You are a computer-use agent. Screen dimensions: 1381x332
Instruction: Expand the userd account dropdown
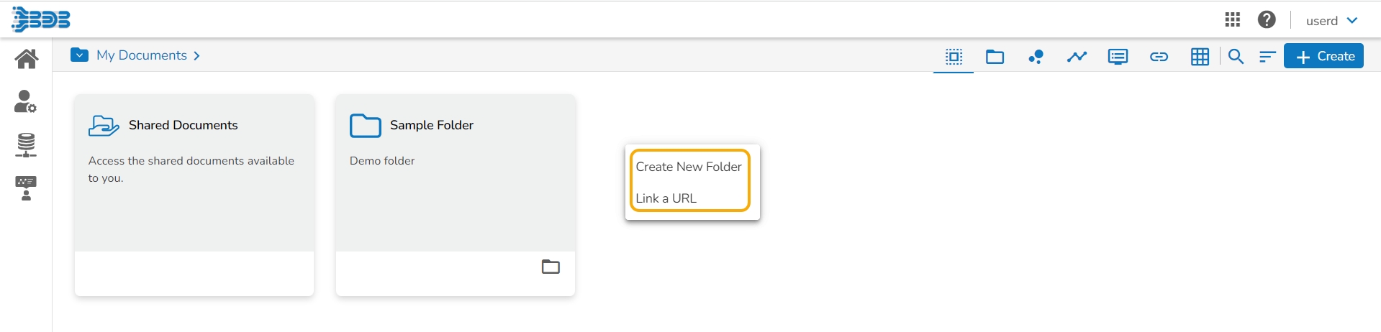coord(1331,21)
